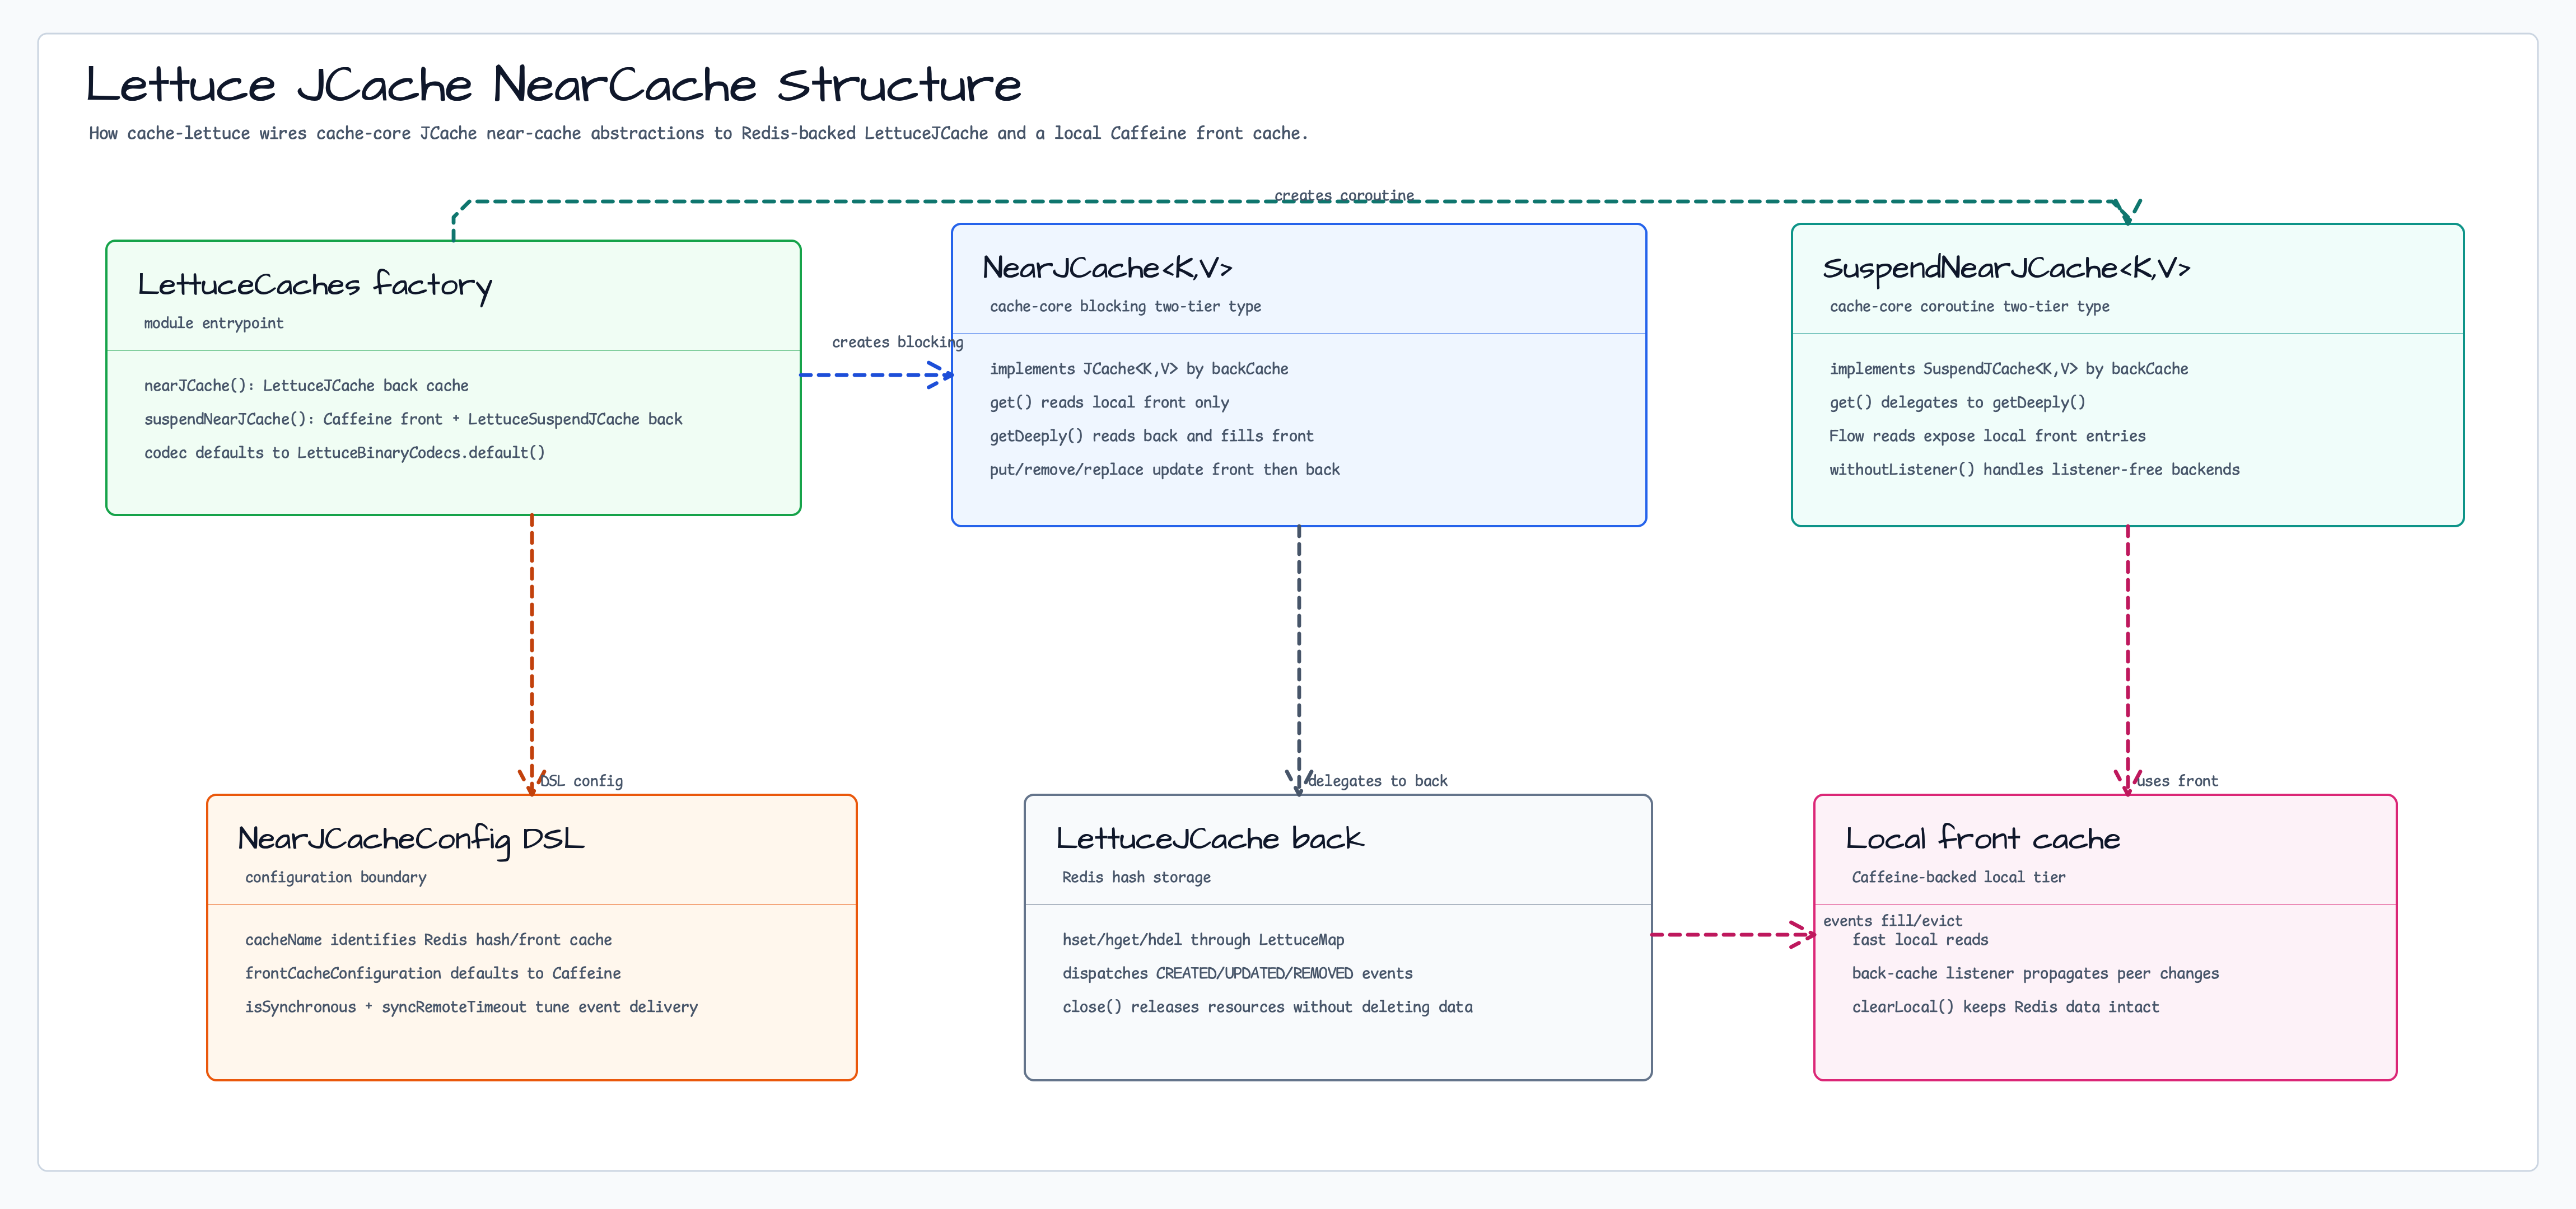Viewport: 2576px width, 1209px height.
Task: Select the 'SuspendNearJCache<K,V>' heading
Action: tap(2006, 268)
